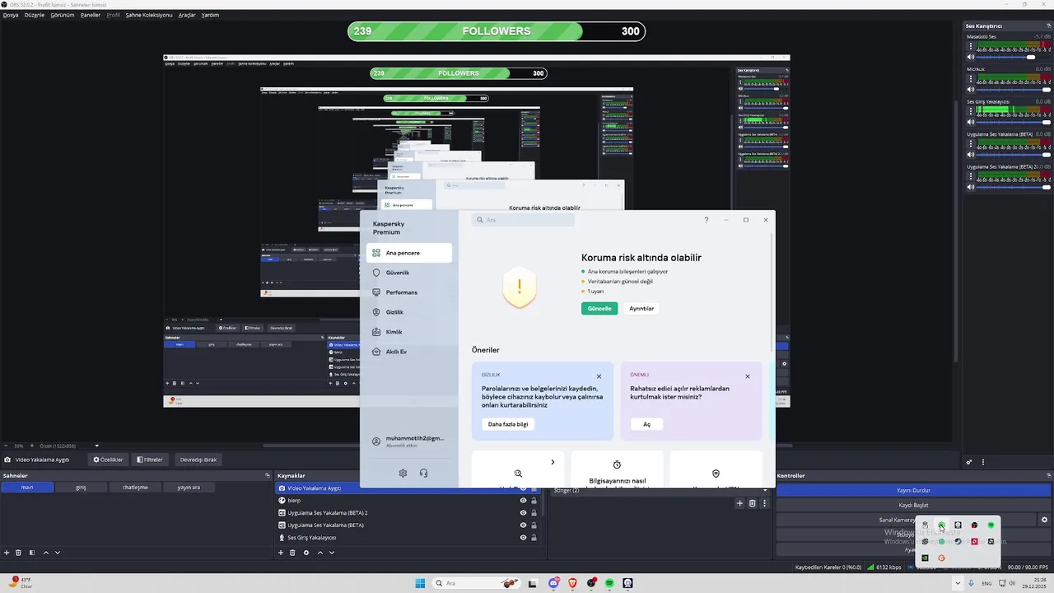The height and width of the screenshot is (593, 1054).
Task: Open the Paneller menu
Action: click(x=91, y=15)
